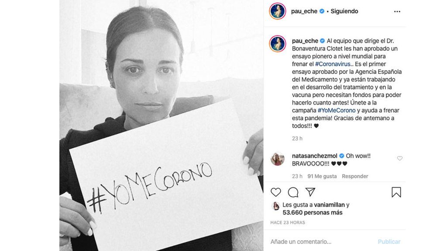View the 53.660 personas más likes list
447x251 pixels.
tap(313, 212)
